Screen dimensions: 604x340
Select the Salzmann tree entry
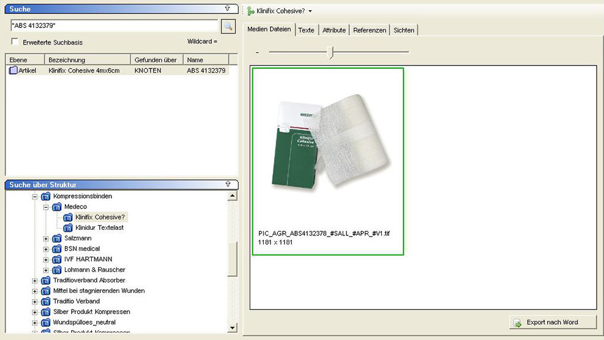coord(78,238)
